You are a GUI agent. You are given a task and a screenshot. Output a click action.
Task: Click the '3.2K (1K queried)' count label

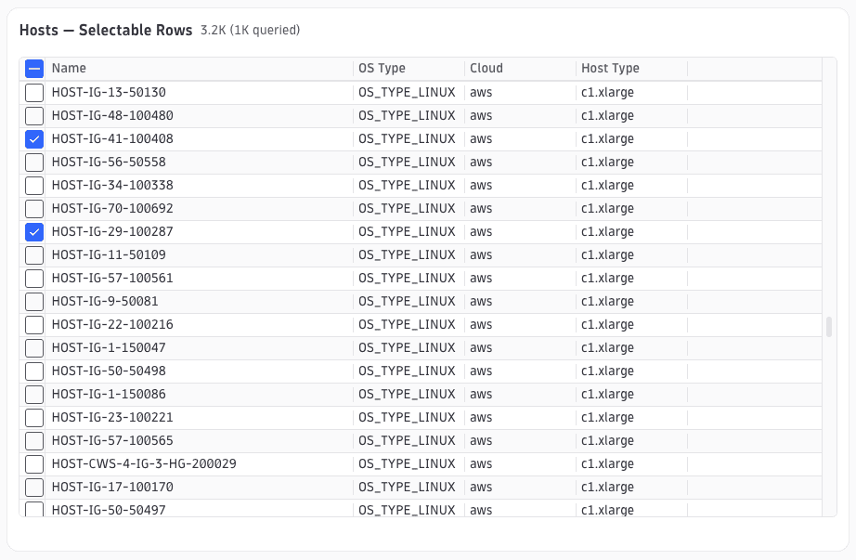(250, 30)
